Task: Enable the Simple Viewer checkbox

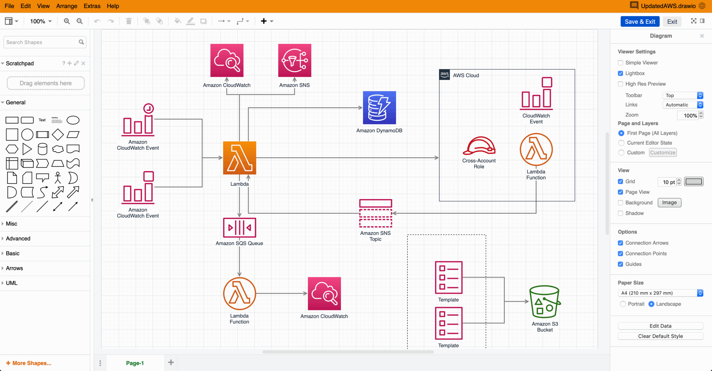Action: (620, 63)
